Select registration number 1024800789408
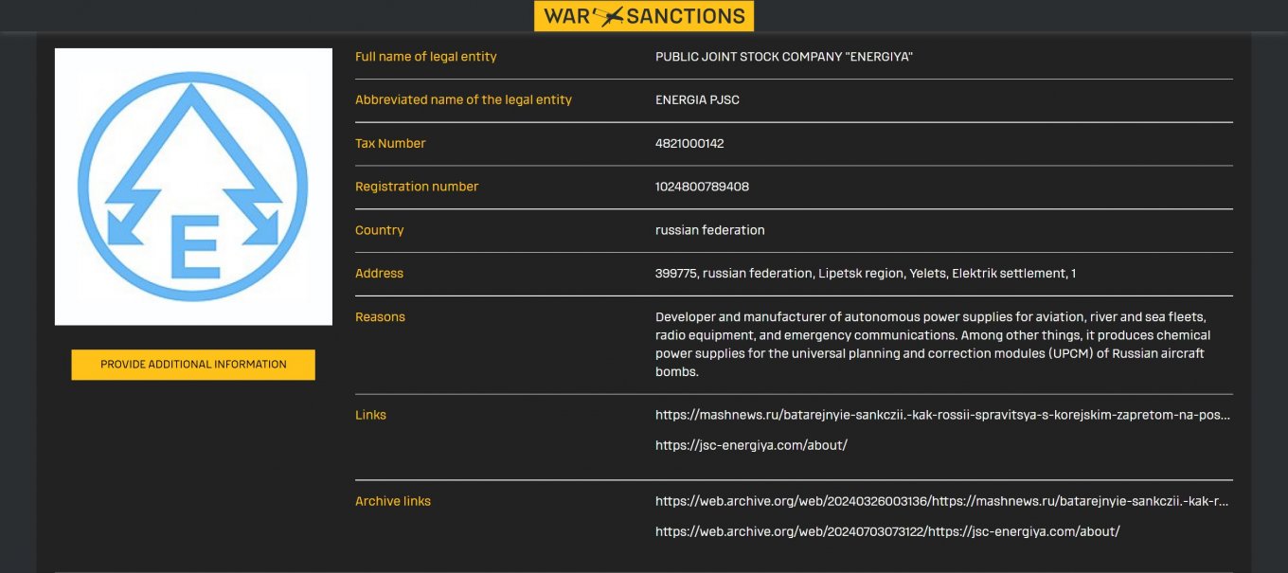Image resolution: width=1288 pixels, height=573 pixels. click(702, 187)
